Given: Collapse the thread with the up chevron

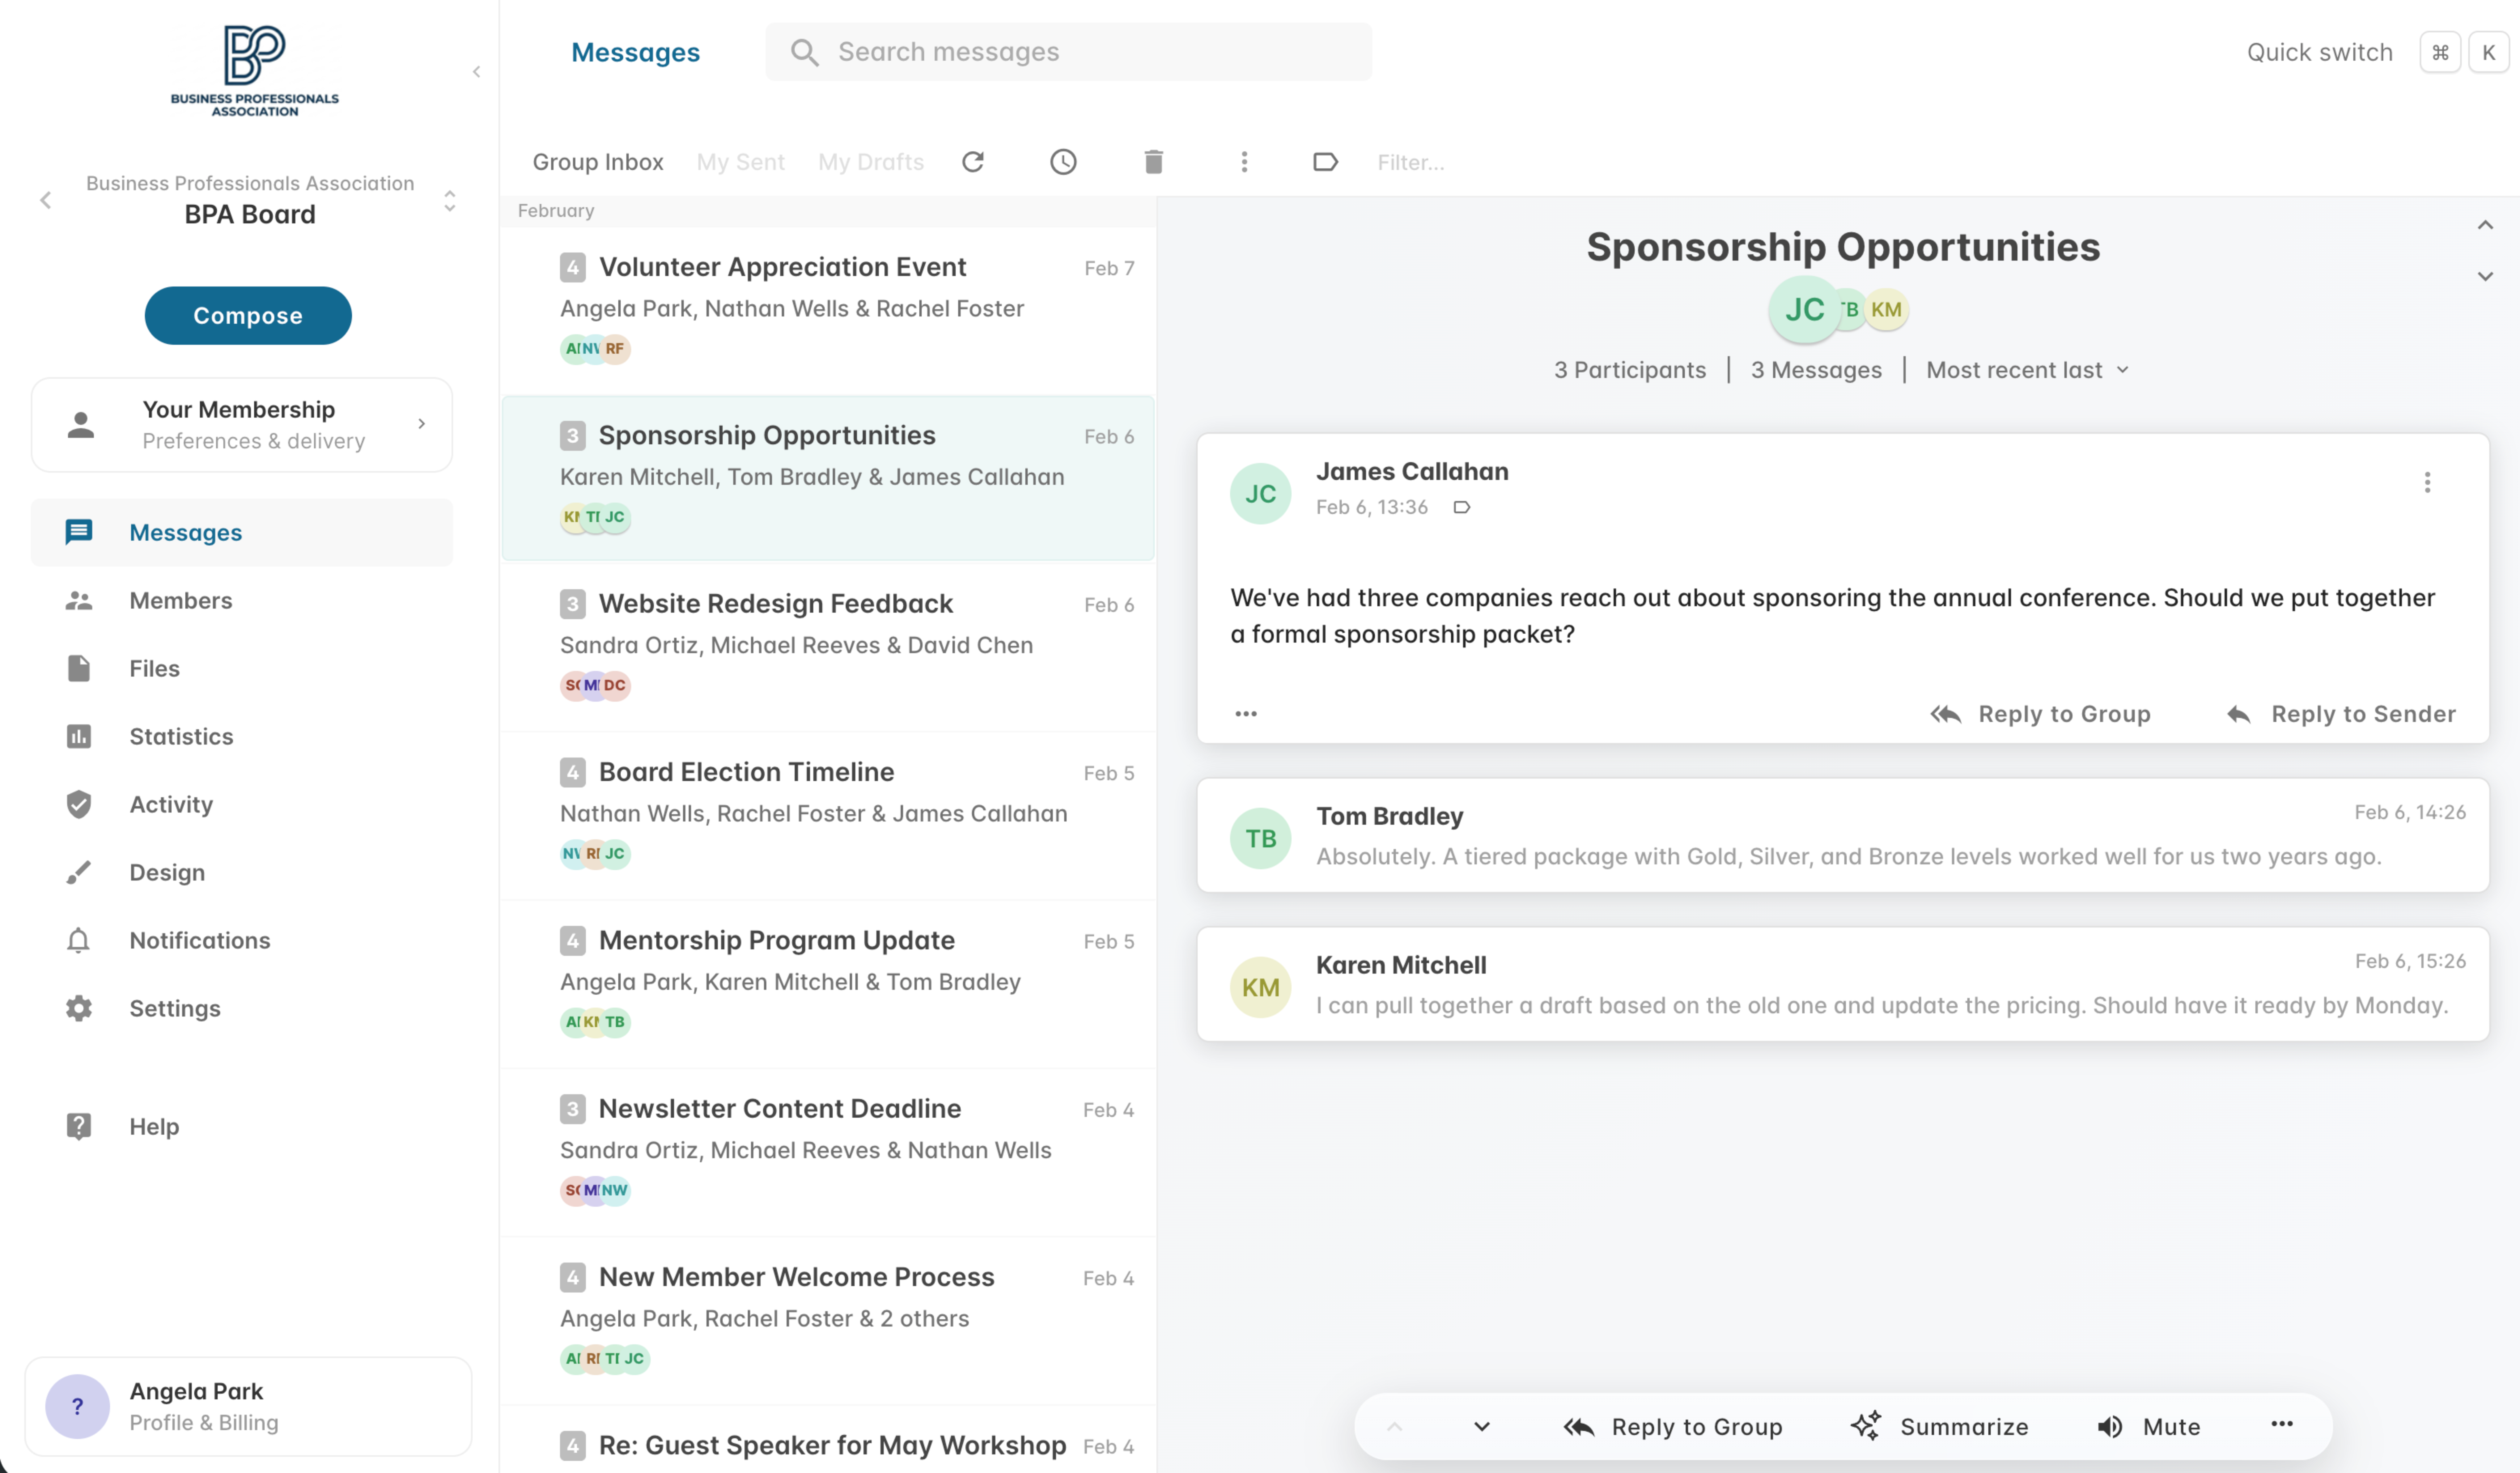Looking at the screenshot, I should tap(2485, 225).
